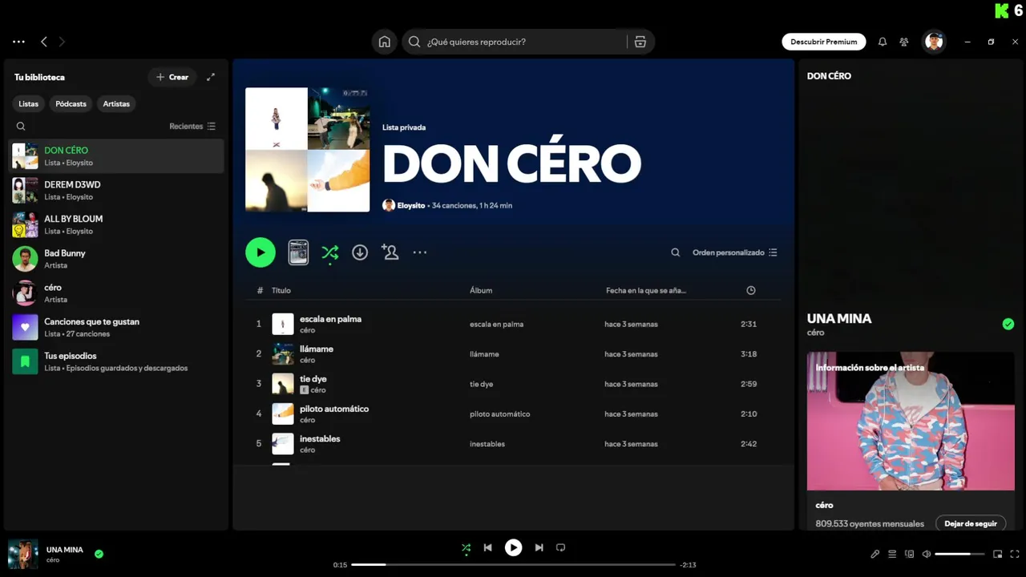Screen dimensions: 1026x577
Task: Open album link piloto automático
Action: [499, 414]
